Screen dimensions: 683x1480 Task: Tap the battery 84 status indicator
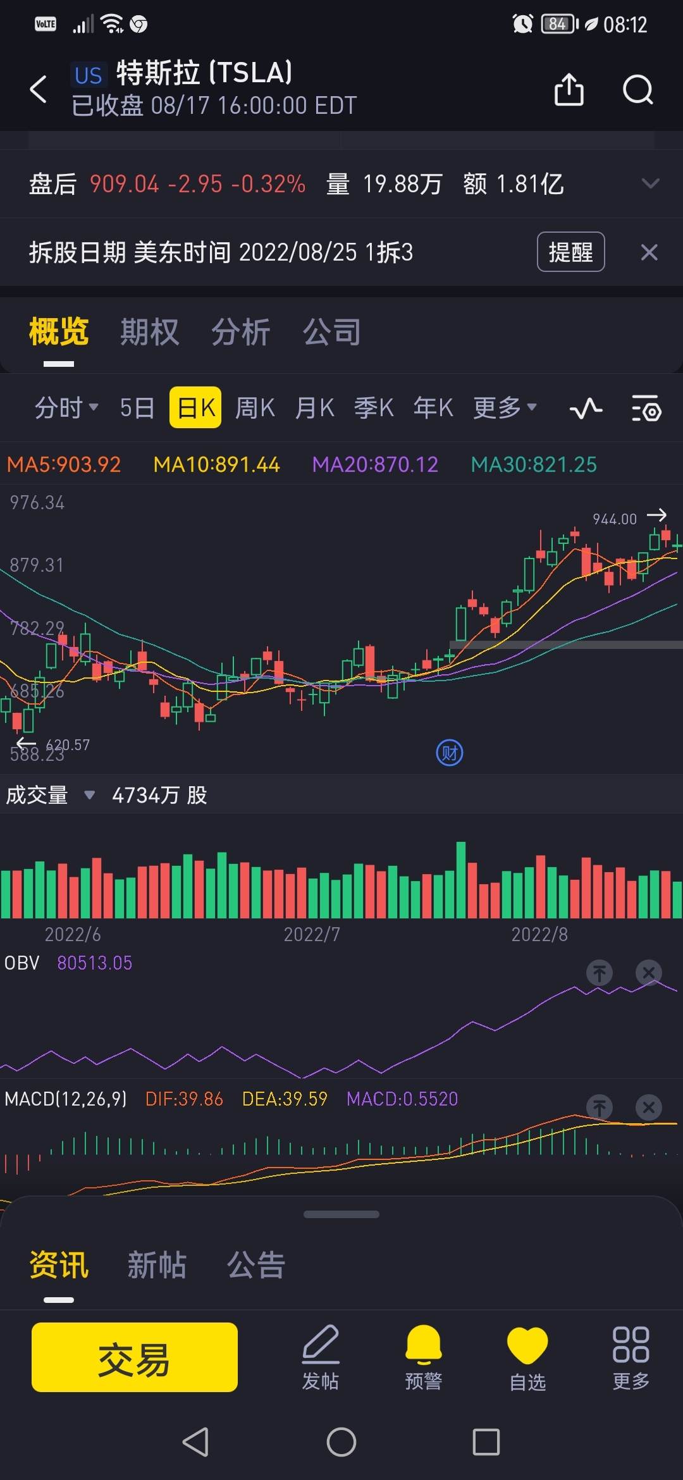559,24
